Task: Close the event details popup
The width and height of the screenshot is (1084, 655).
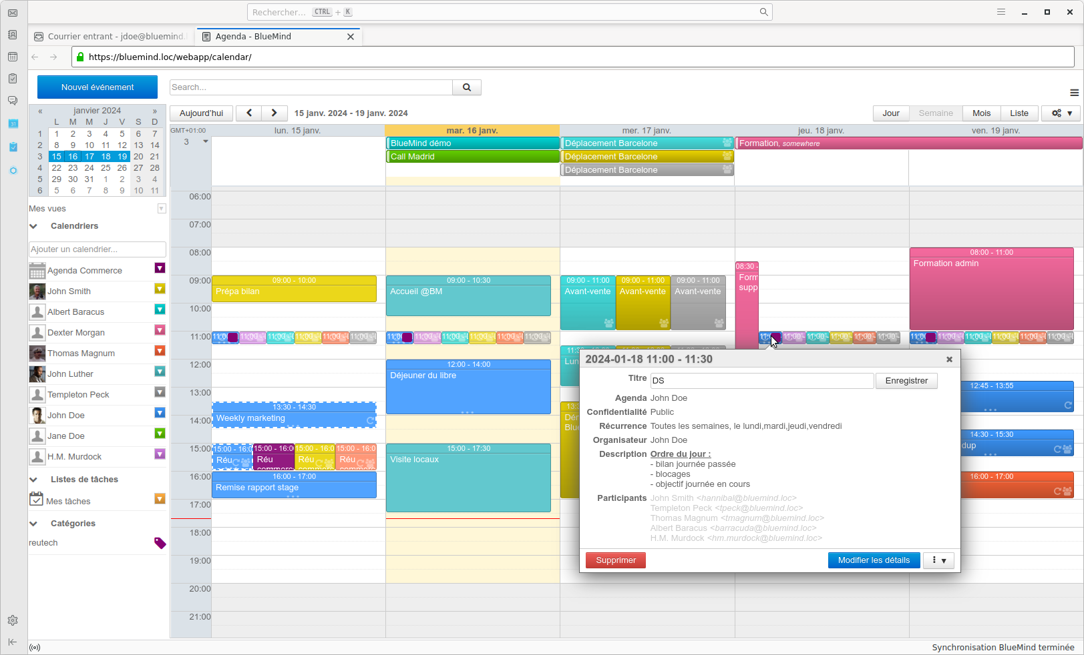Action: 949,360
